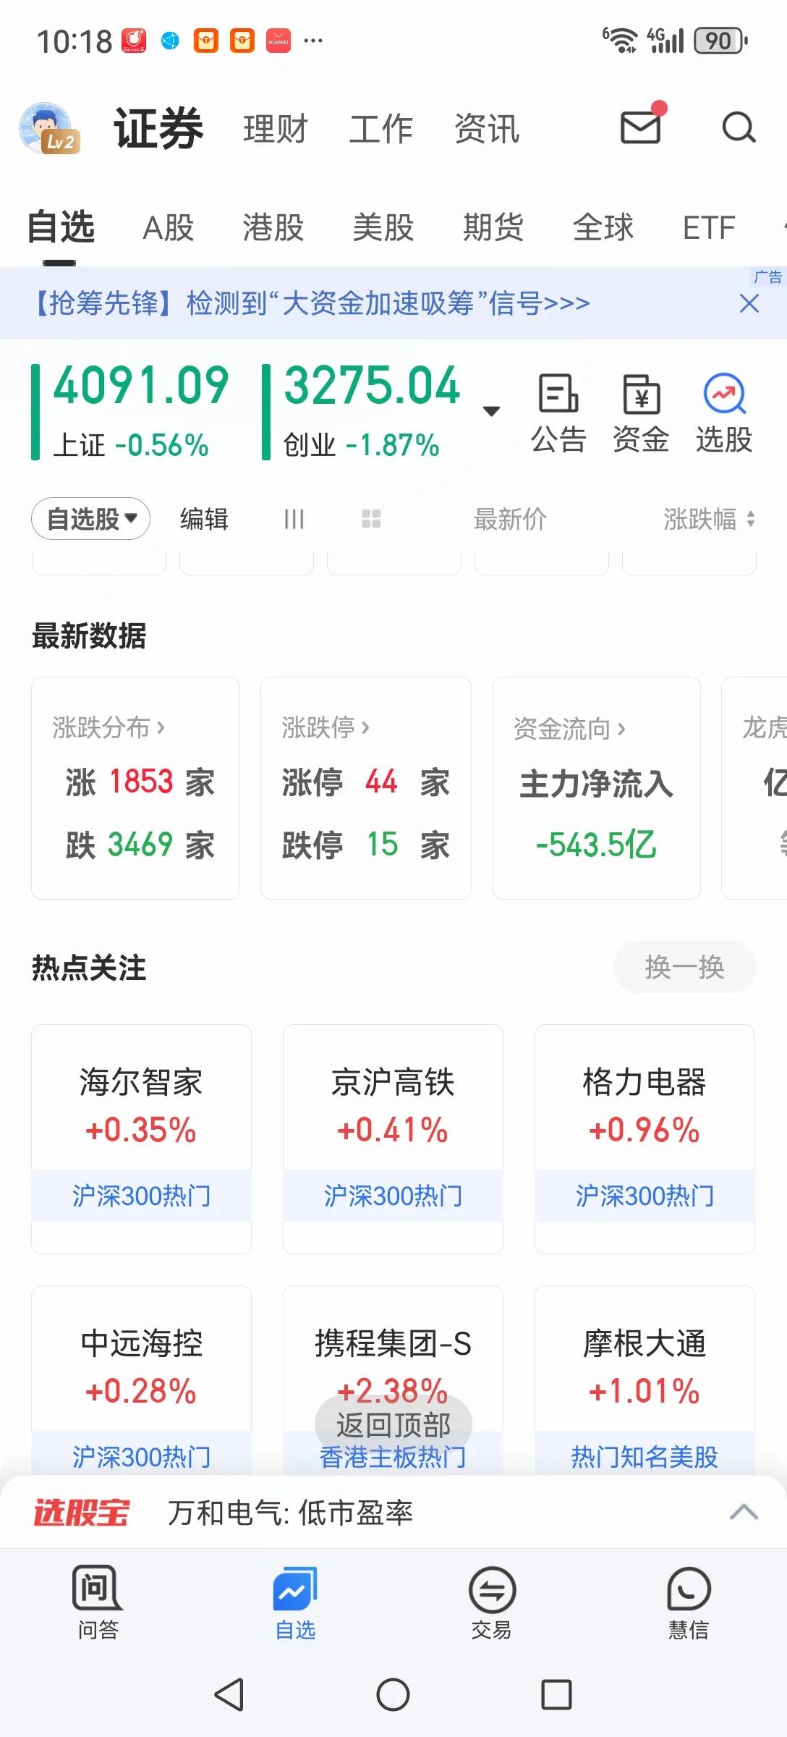787x1737 pixels.
Task: Open 交易 trading in bottom bar
Action: coord(492,1602)
